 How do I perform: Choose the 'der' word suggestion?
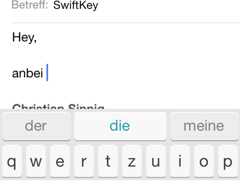click(x=36, y=126)
